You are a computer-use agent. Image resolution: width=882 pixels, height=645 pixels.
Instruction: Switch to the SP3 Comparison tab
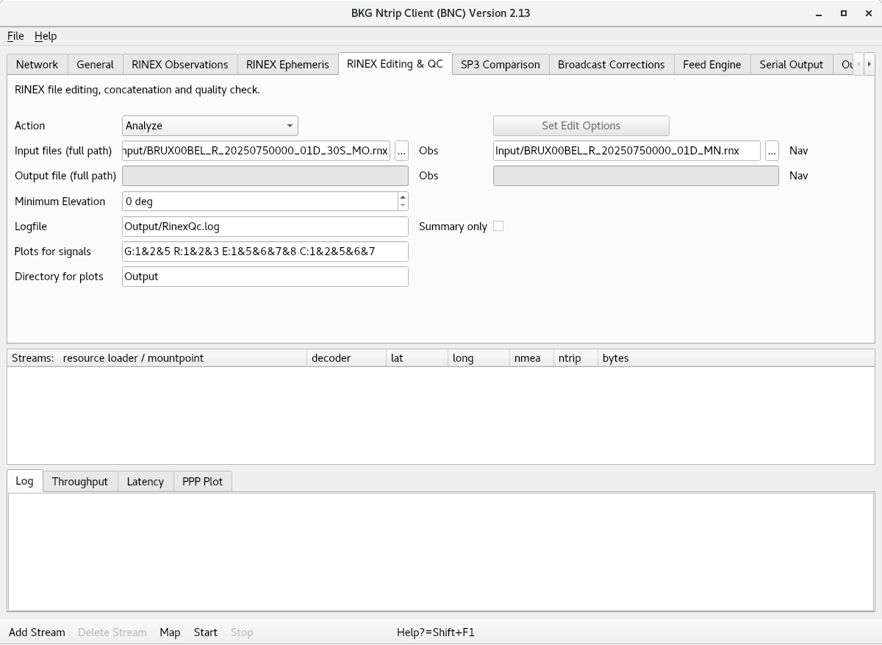click(501, 65)
